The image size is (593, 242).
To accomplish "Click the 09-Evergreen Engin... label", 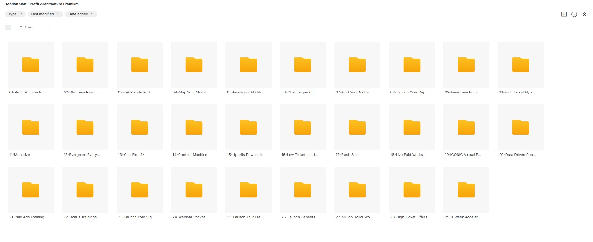I will pos(463,92).
